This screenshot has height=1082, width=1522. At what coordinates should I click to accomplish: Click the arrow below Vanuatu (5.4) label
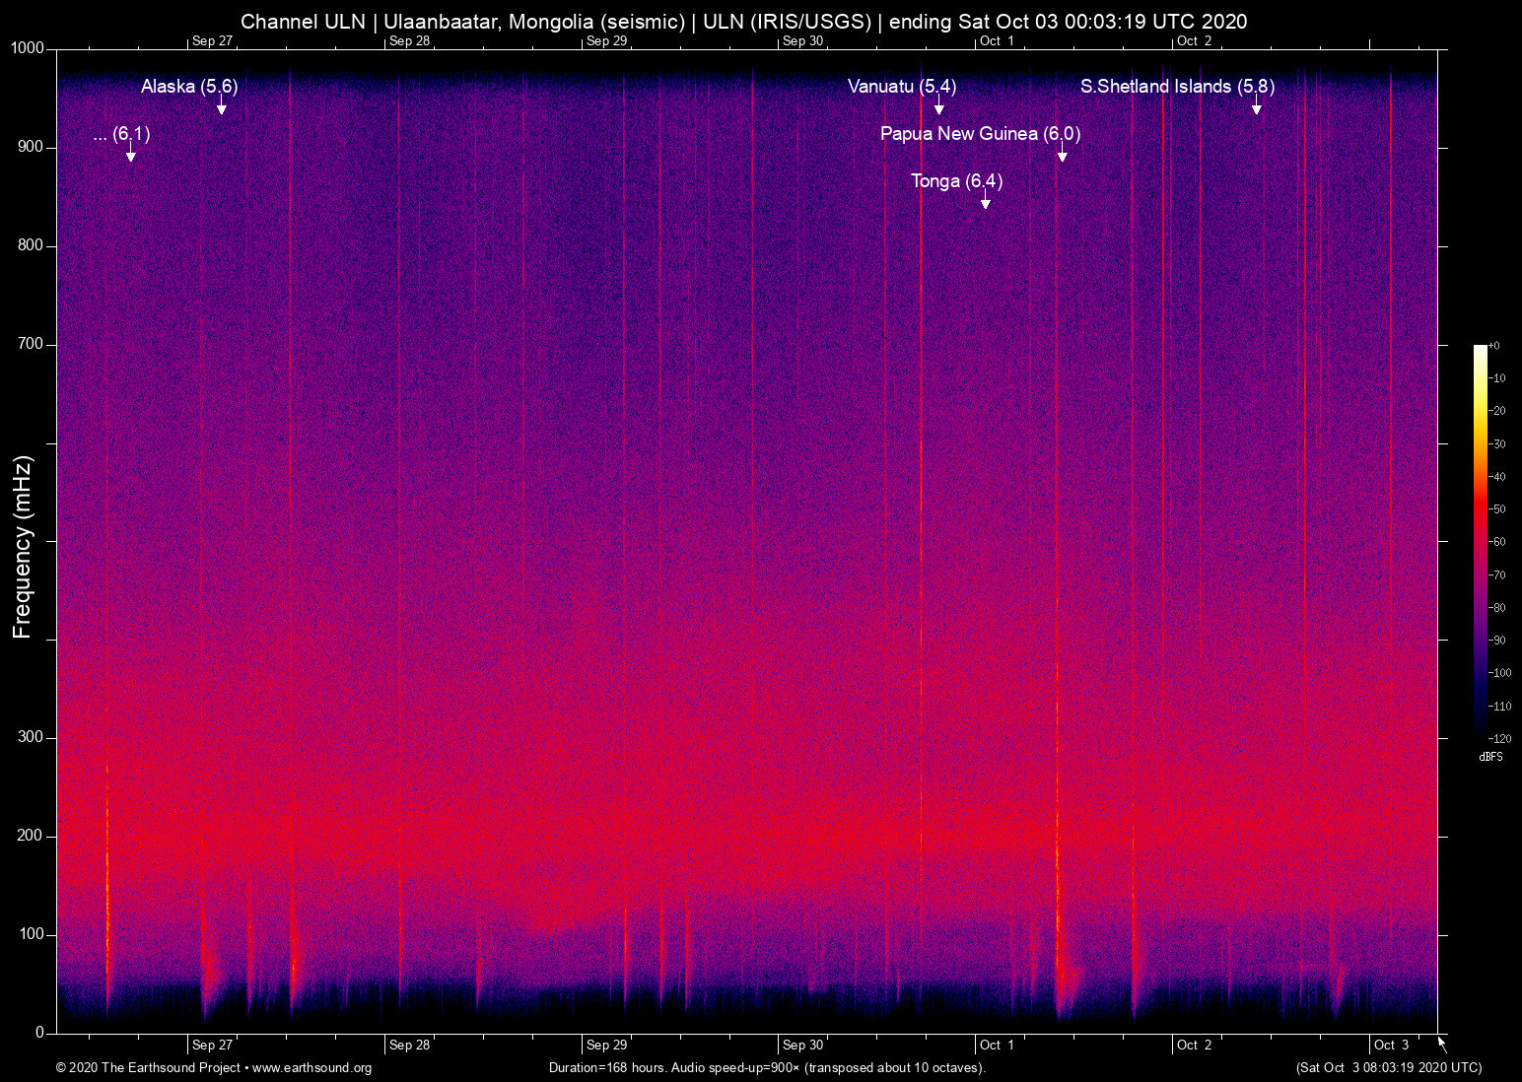point(939,106)
